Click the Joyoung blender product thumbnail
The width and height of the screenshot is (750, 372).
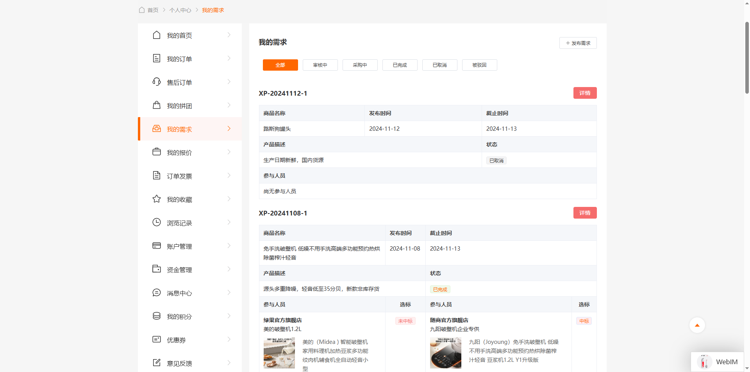tap(446, 353)
